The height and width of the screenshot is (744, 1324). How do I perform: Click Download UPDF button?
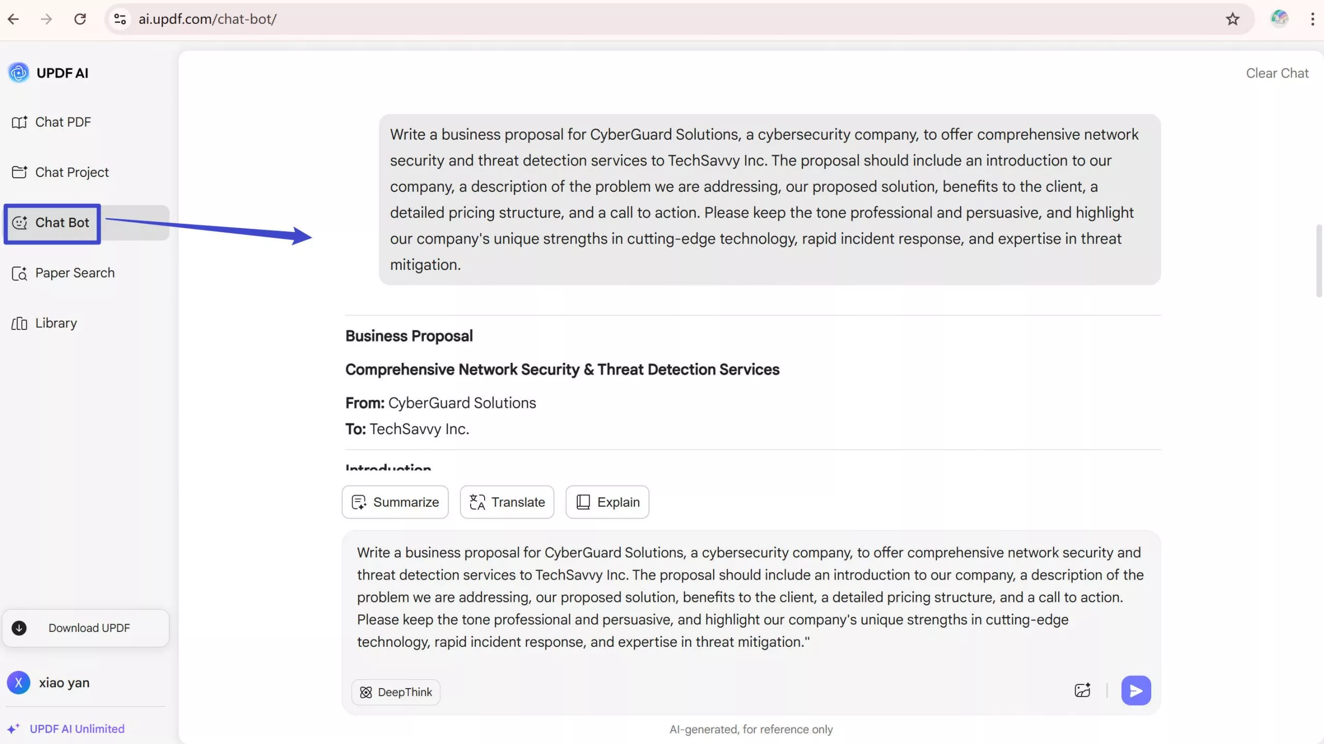click(x=86, y=628)
